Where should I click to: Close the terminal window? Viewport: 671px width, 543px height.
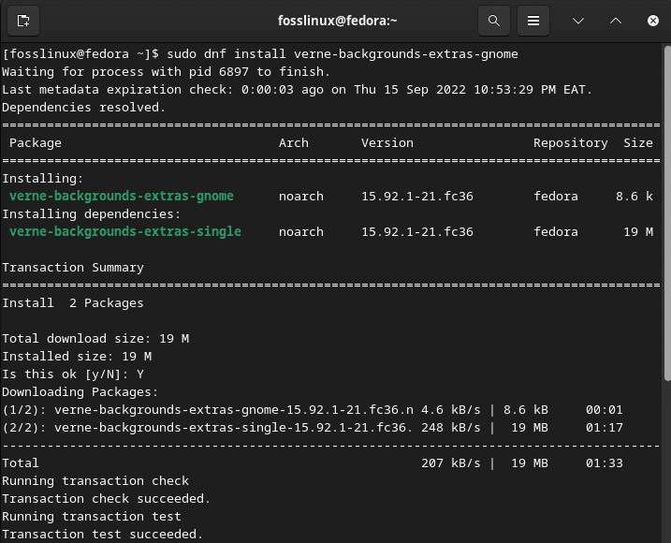[x=653, y=21]
